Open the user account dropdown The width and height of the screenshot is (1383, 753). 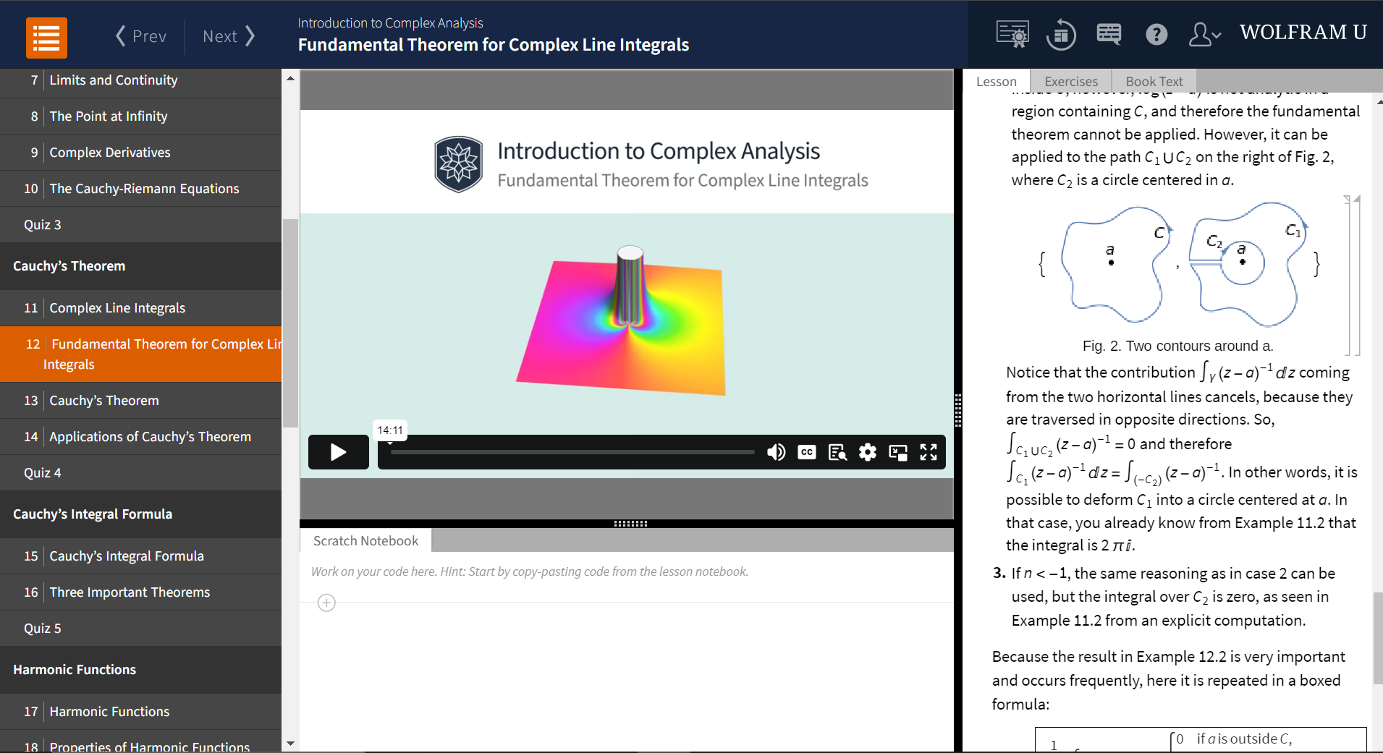[x=1205, y=34]
